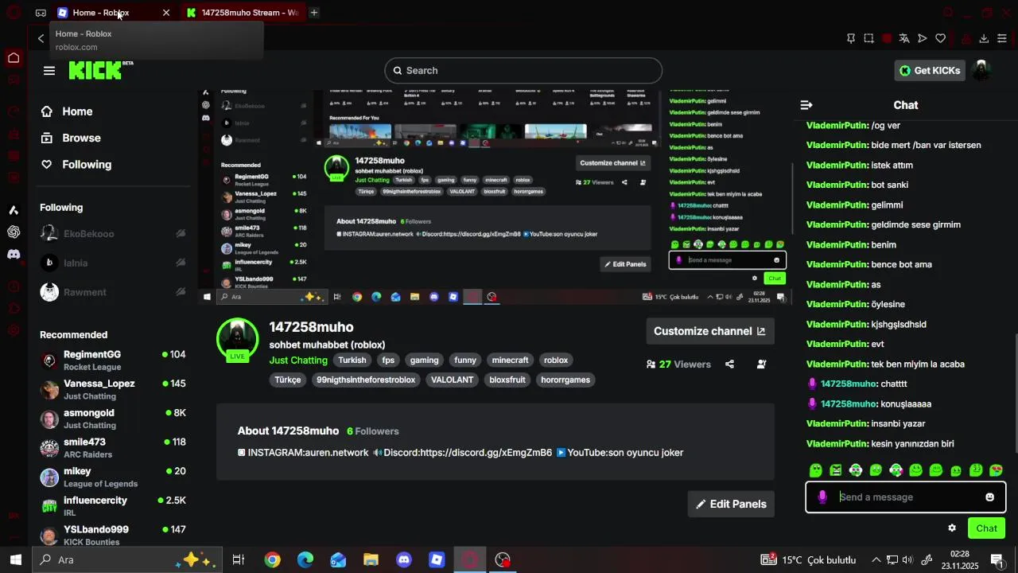
Task: Open the taskbar Roblox app
Action: (x=437, y=560)
